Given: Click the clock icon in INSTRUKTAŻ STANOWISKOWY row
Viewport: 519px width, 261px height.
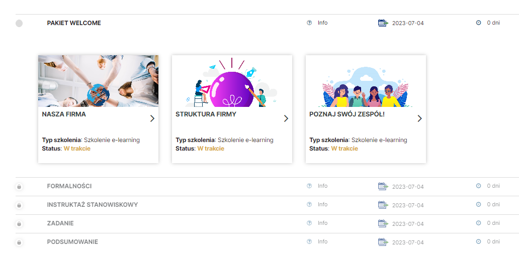Looking at the screenshot, I should click(x=478, y=204).
